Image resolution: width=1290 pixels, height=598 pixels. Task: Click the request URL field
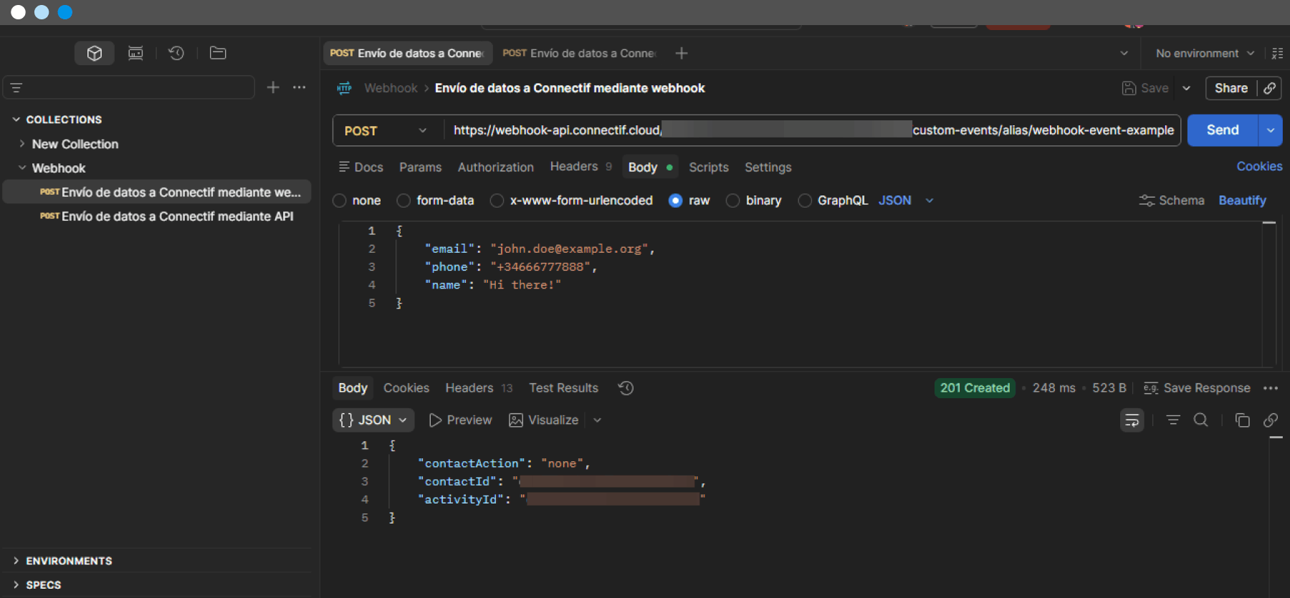[813, 130]
